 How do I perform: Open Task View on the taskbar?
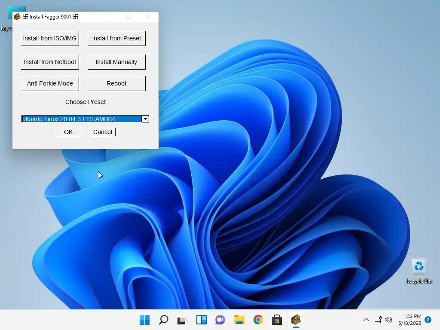pos(182,320)
